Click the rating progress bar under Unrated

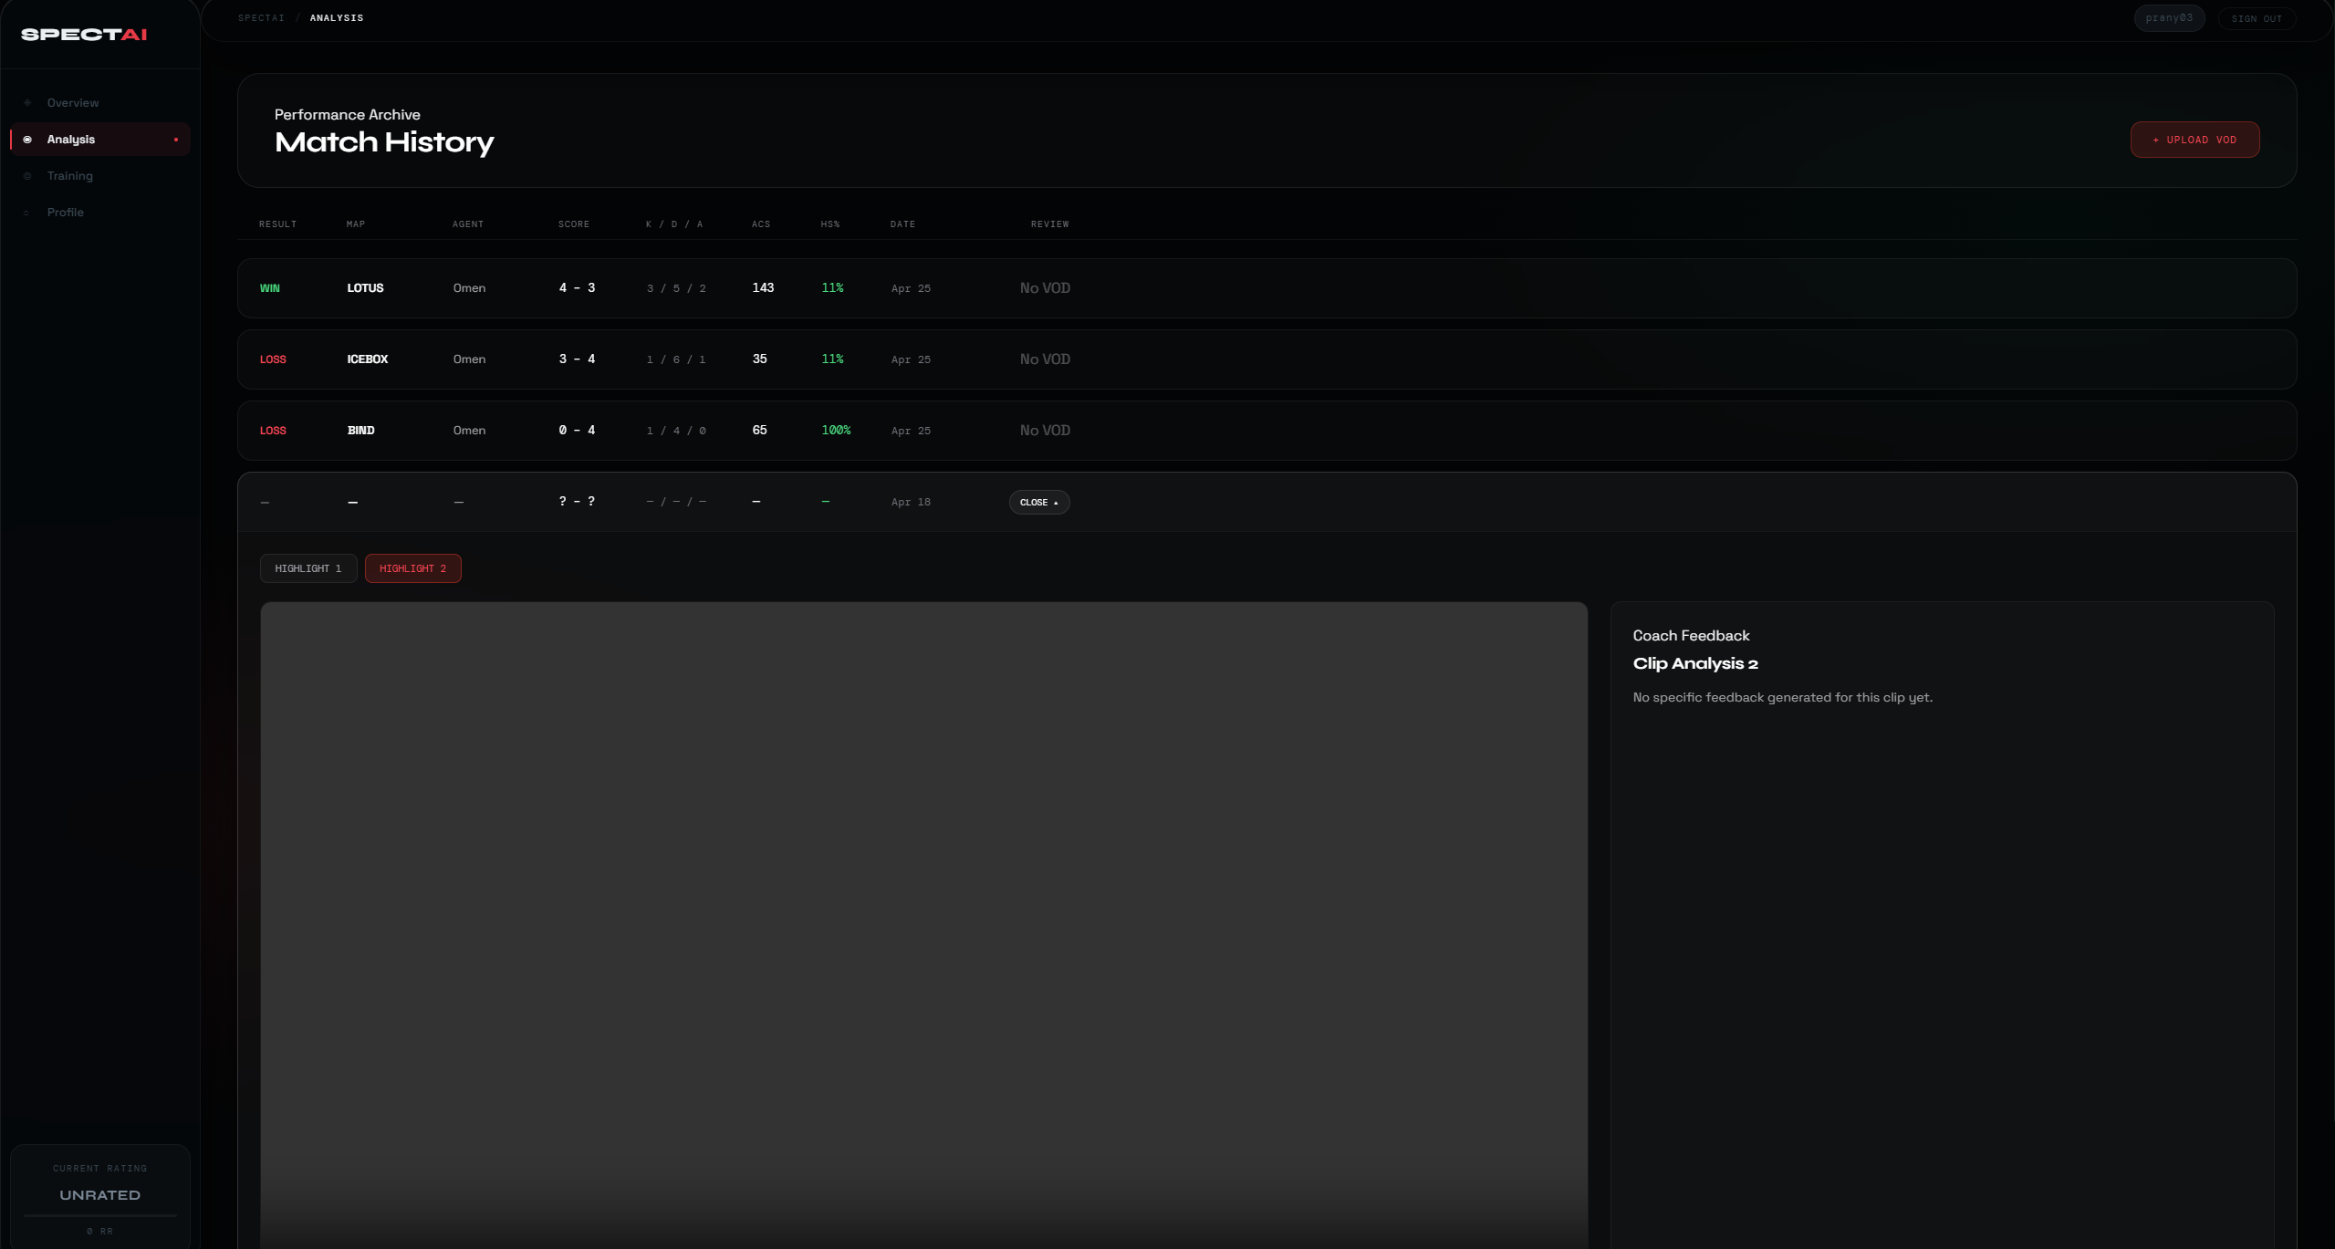(x=100, y=1215)
